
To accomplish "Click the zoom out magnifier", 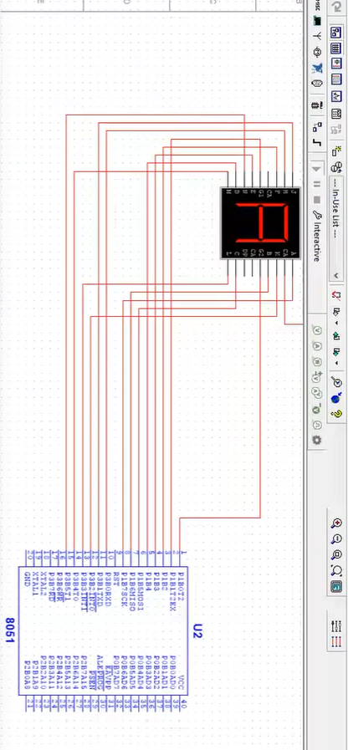I will (x=336, y=539).
